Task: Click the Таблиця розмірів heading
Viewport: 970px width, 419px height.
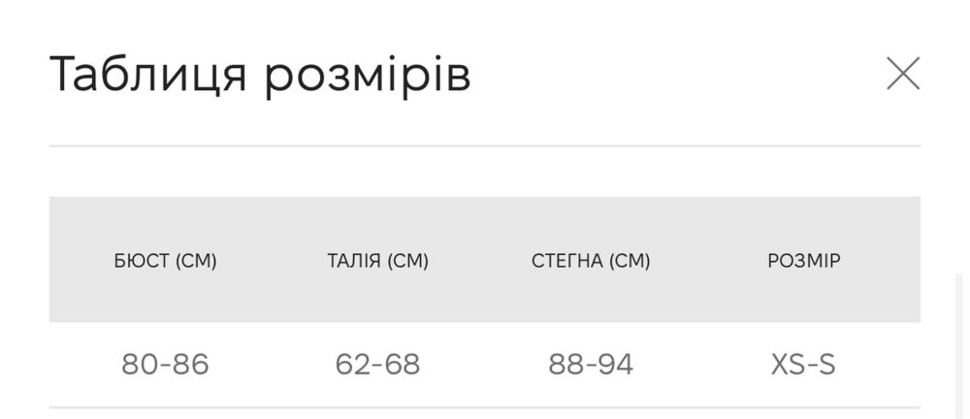Action: point(260,75)
